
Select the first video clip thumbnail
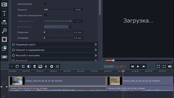tap(17, 81)
